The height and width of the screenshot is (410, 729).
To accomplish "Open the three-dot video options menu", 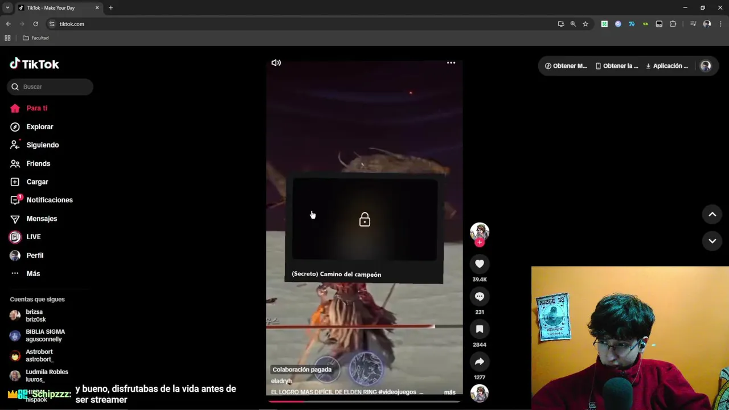I will click(451, 63).
